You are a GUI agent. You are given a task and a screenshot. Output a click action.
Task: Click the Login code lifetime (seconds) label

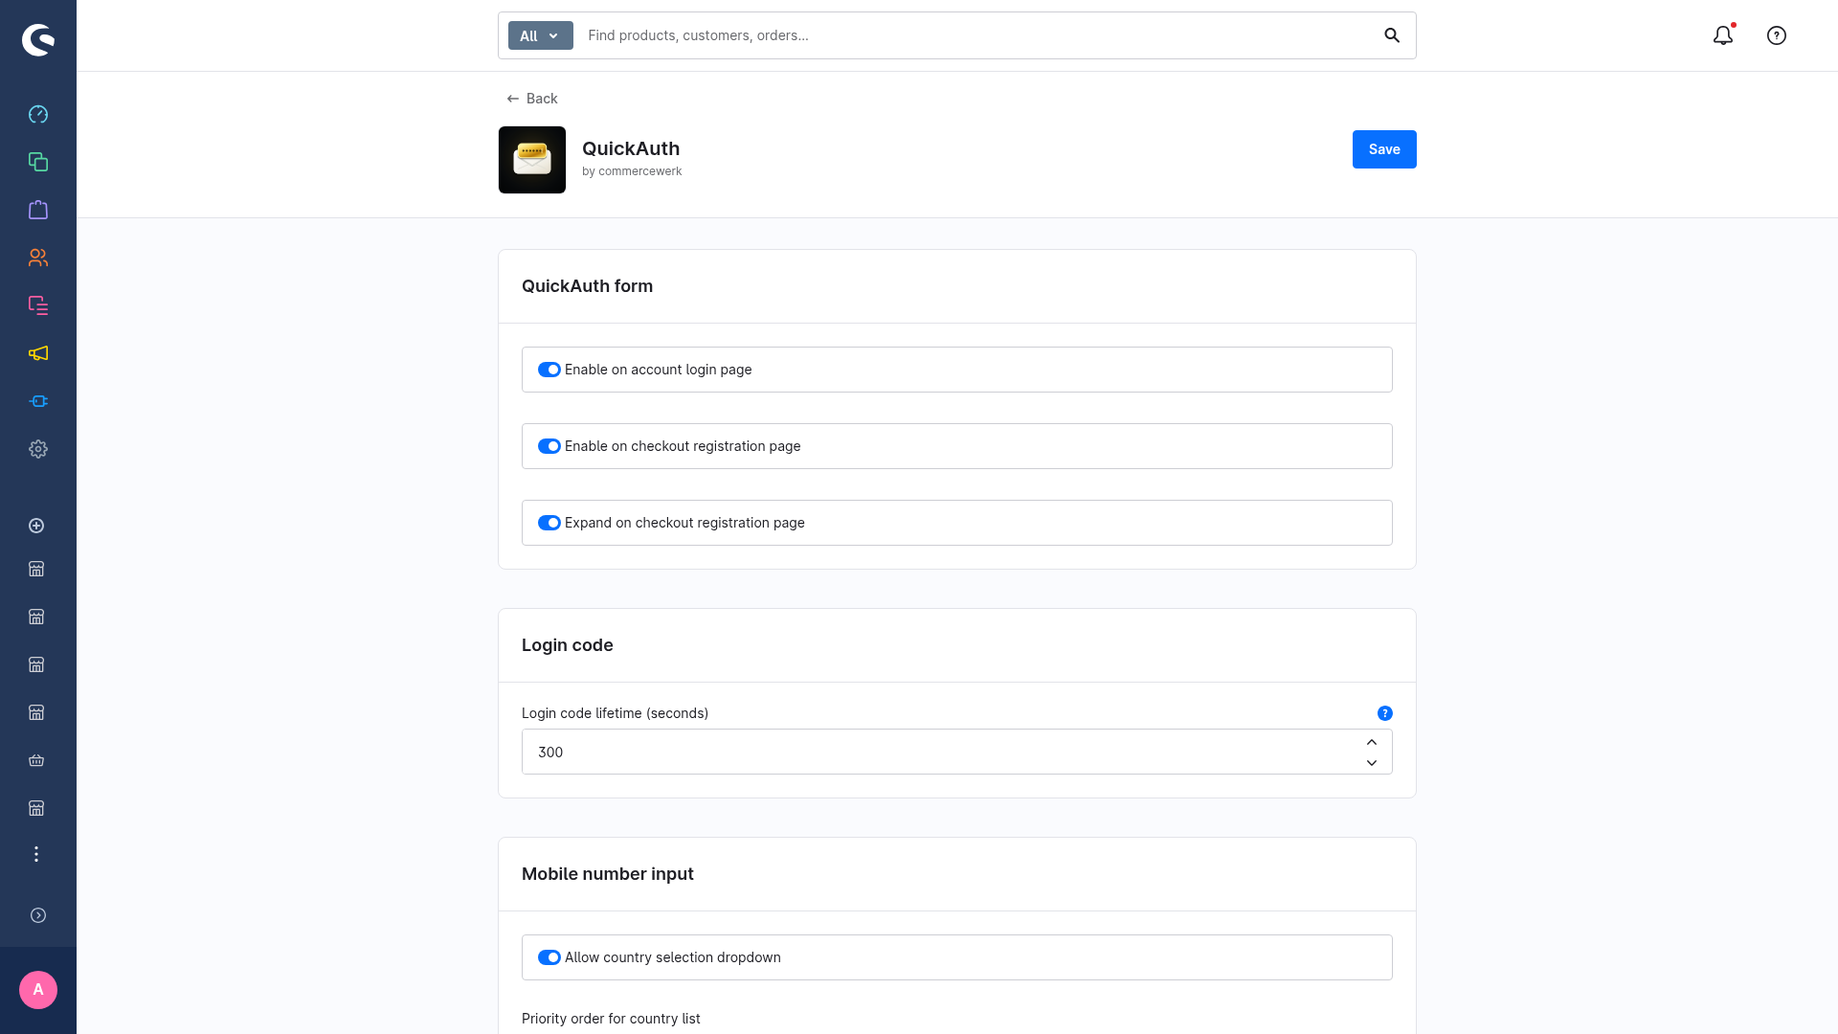click(x=615, y=713)
